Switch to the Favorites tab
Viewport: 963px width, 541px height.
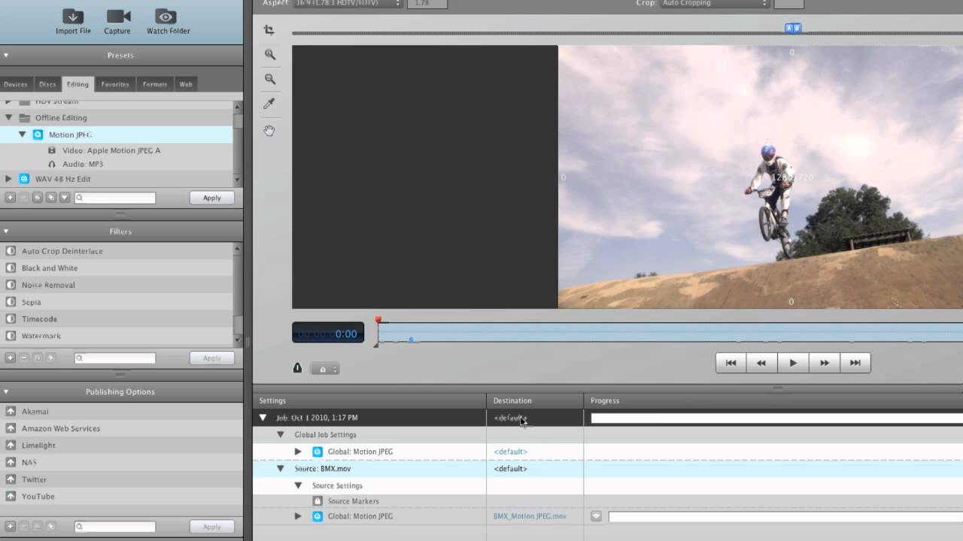point(115,84)
